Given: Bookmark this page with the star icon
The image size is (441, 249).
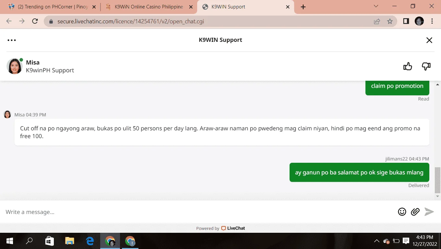Looking at the screenshot, I should point(390,21).
